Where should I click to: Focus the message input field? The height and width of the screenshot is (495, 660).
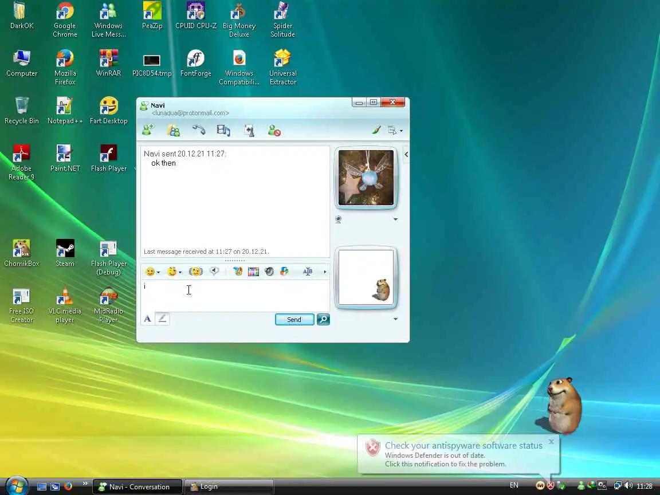click(235, 296)
